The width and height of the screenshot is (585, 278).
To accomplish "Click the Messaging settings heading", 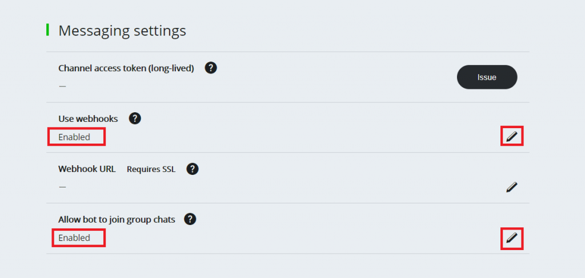I will (122, 30).
